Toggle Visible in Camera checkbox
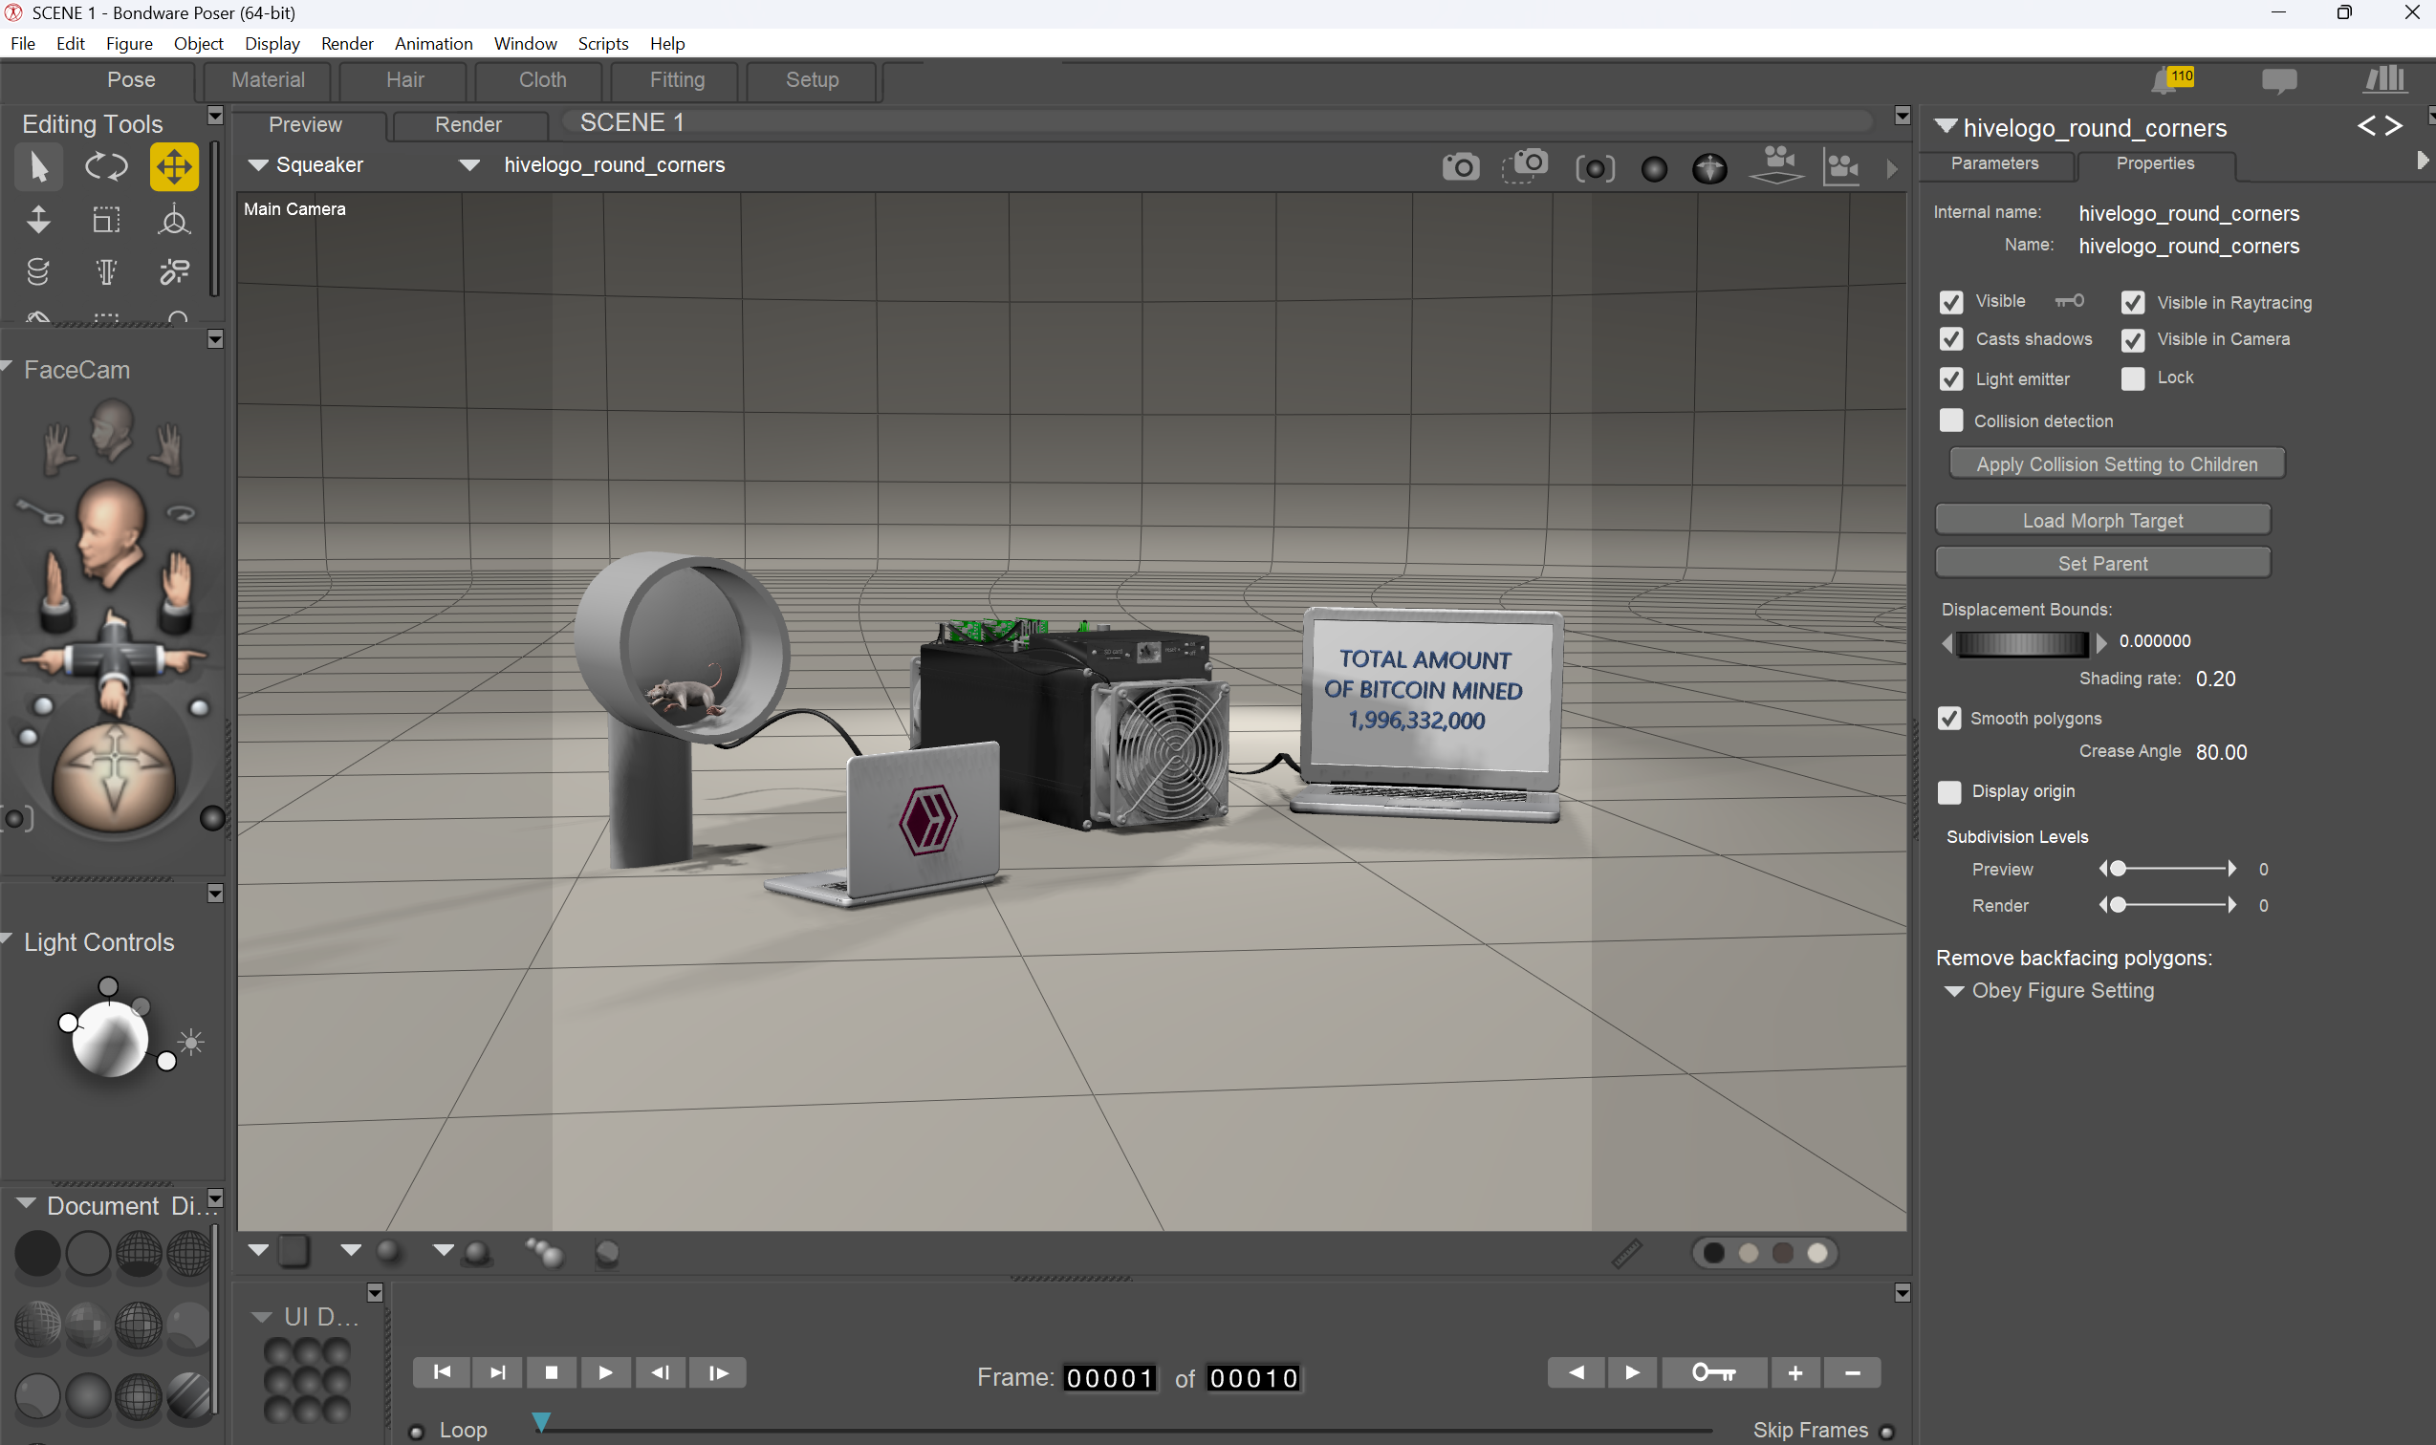Image resolution: width=2436 pixels, height=1445 pixels. [2133, 340]
